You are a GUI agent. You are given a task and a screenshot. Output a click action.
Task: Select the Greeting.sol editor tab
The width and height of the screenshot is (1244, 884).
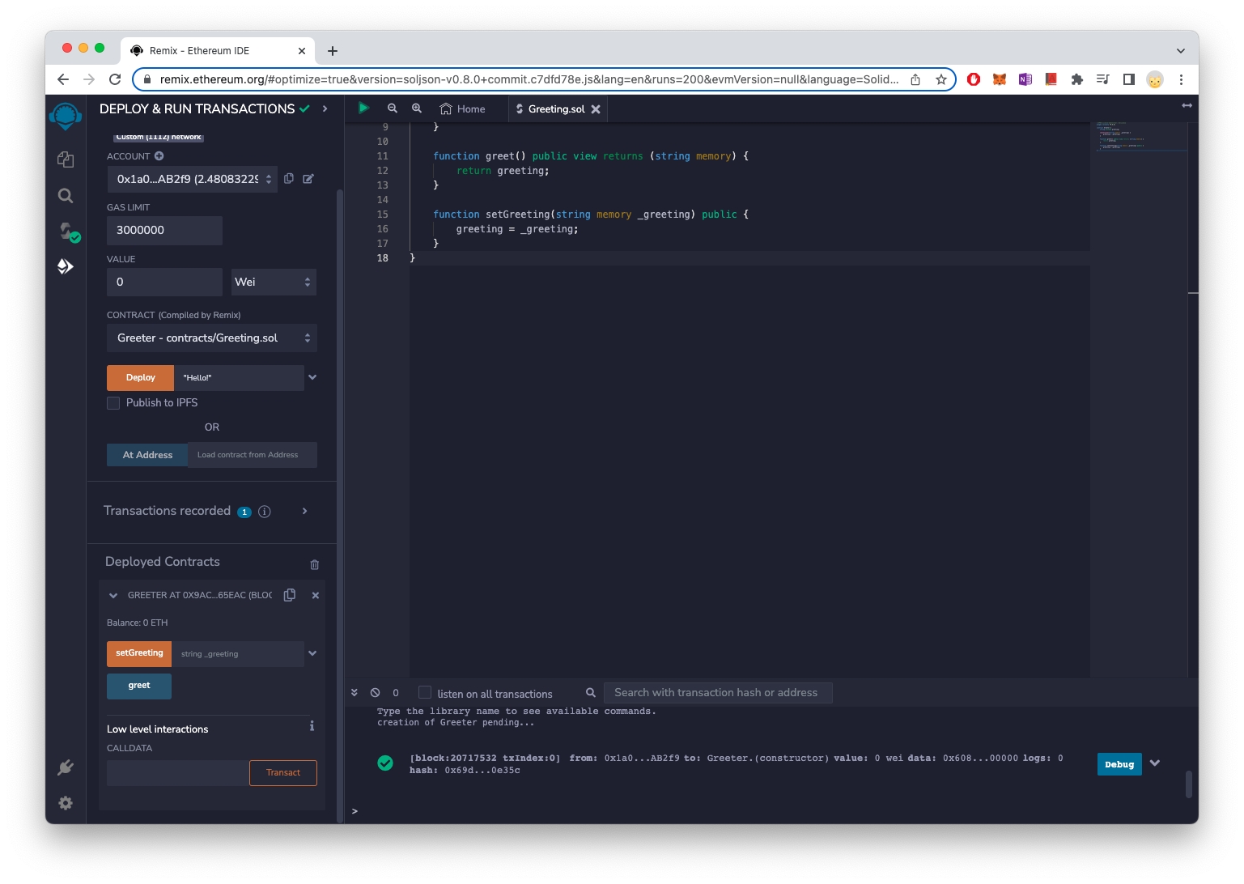555,109
